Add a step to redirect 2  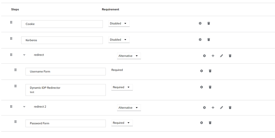tap(213, 108)
